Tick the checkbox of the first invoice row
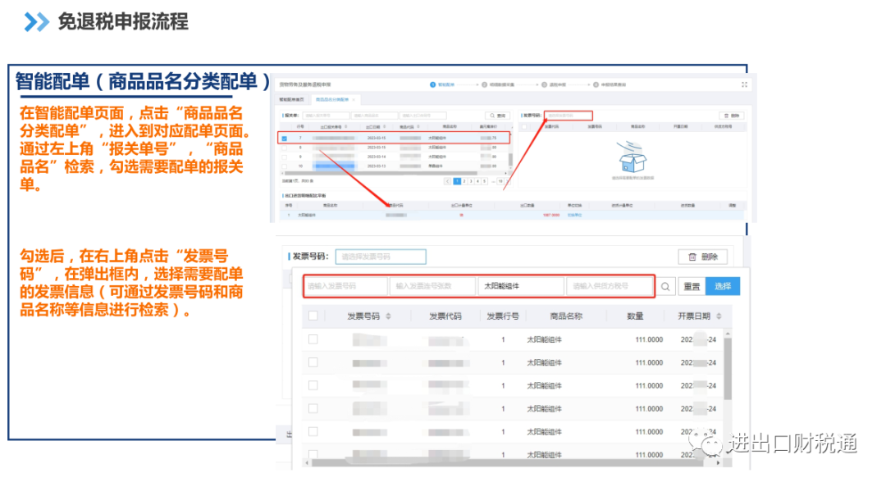The height and width of the screenshot is (482, 886). click(x=313, y=339)
